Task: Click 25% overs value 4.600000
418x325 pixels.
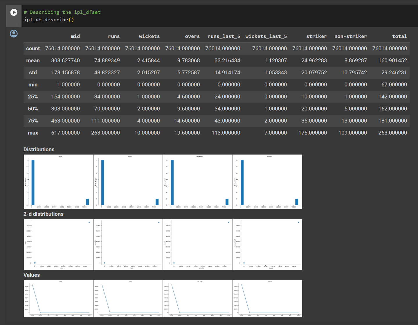Action: click(x=188, y=97)
